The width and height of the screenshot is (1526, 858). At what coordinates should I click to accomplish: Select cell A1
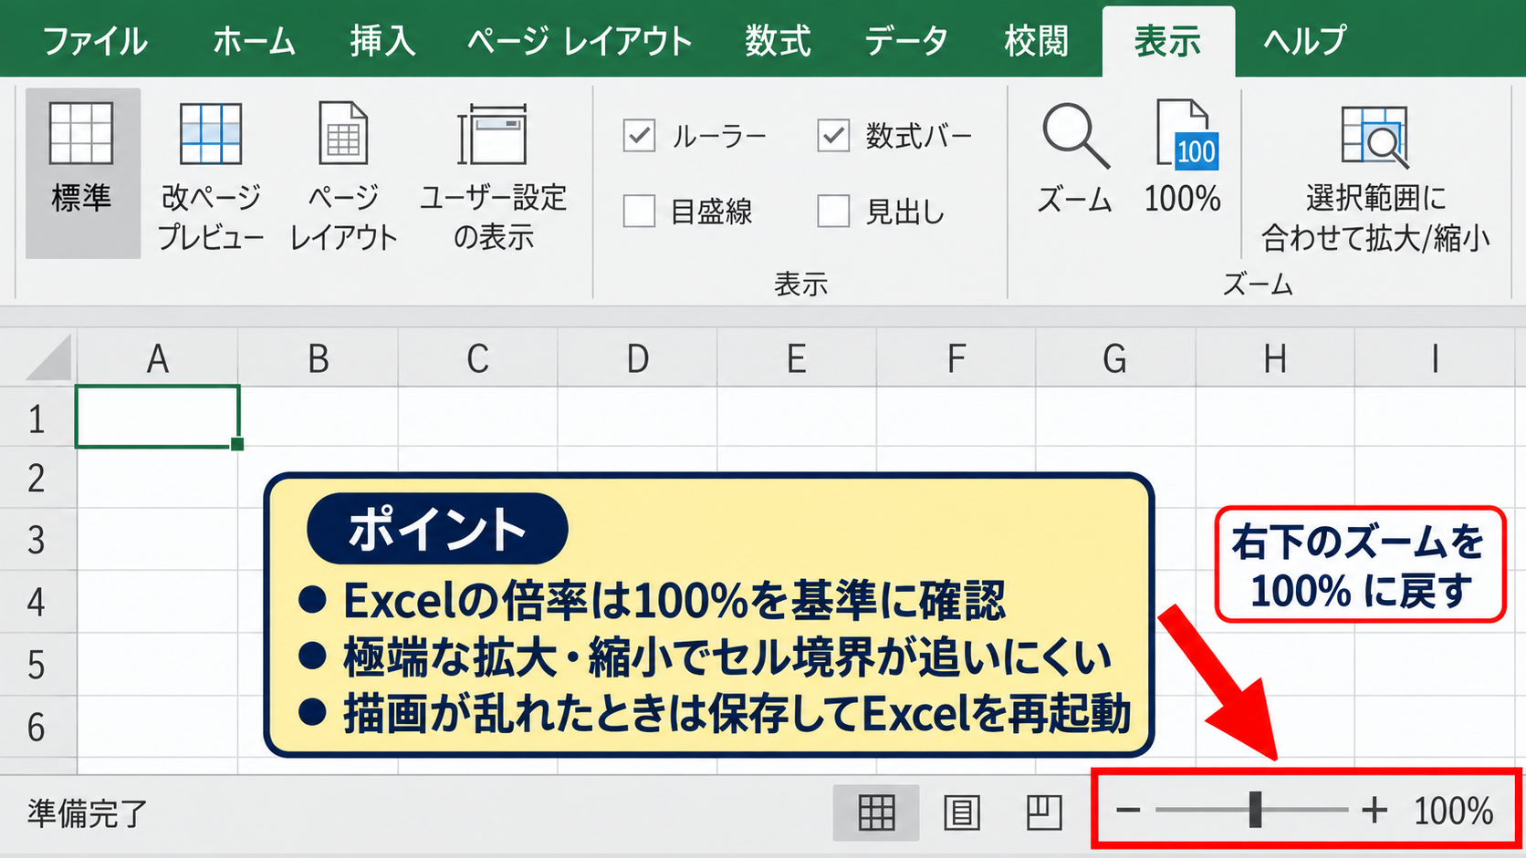pos(158,417)
